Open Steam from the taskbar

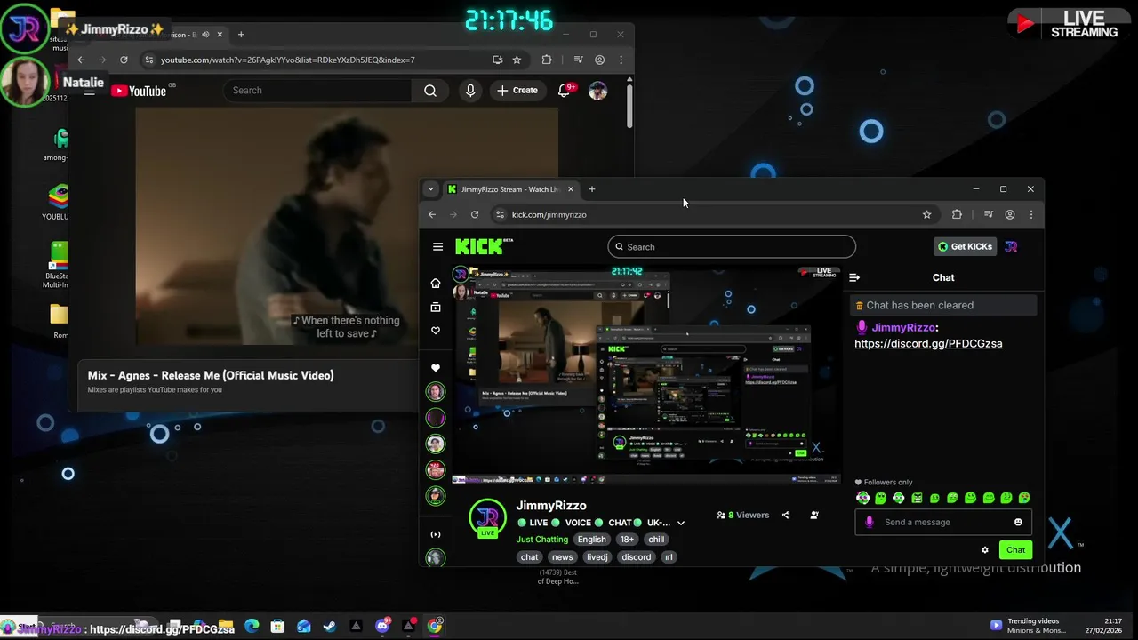click(330, 626)
